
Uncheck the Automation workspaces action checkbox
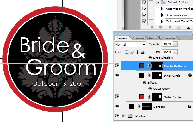point(144,9)
